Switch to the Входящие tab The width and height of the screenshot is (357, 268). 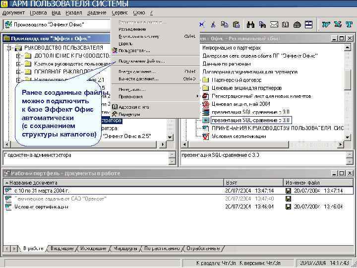62,249
